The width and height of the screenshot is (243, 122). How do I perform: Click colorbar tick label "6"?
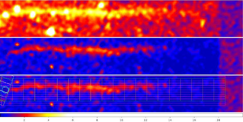[73, 120]
